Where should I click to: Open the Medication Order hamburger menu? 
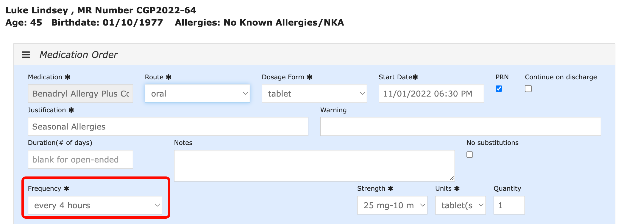pos(26,55)
